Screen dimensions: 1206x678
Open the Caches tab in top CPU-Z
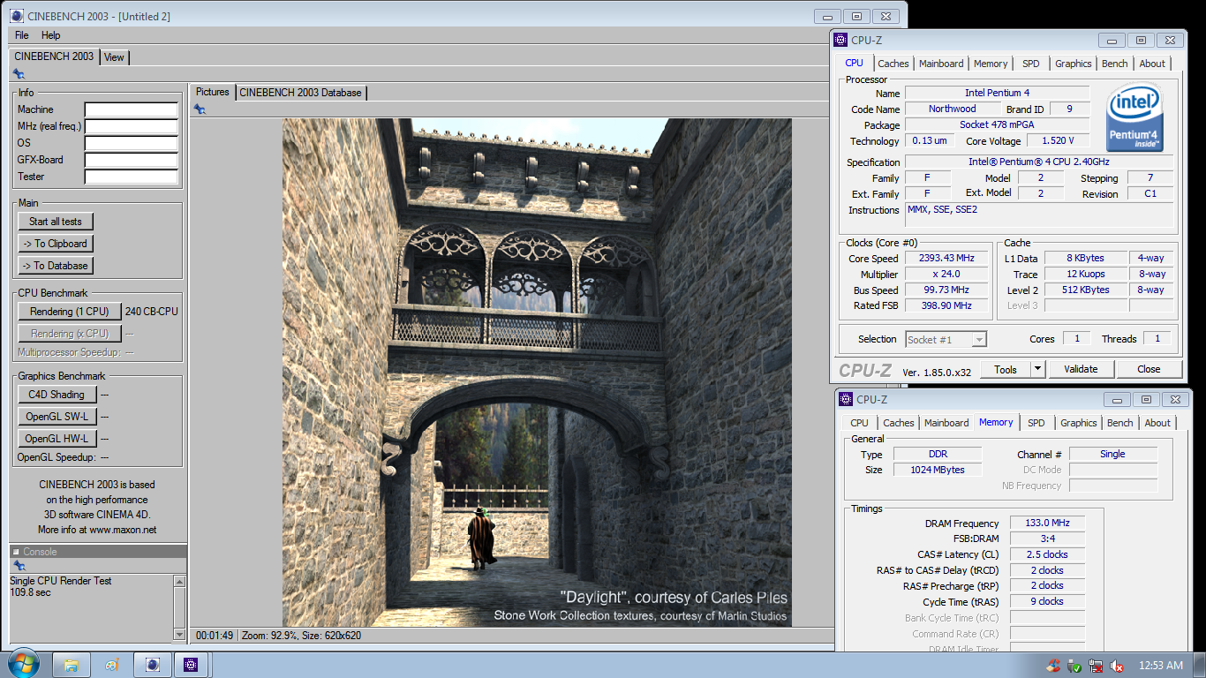pos(893,64)
